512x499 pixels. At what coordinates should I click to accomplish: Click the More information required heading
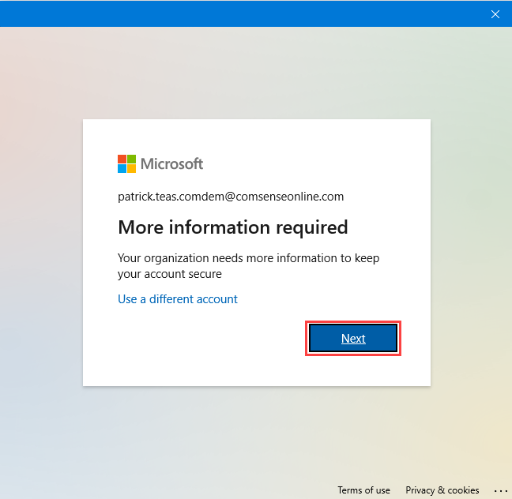click(x=233, y=227)
